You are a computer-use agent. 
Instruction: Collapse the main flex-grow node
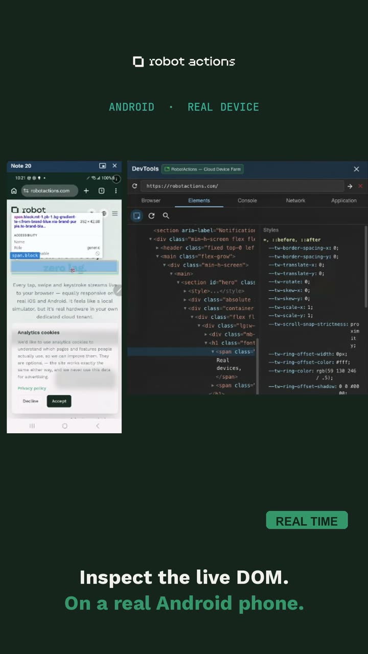pos(157,256)
